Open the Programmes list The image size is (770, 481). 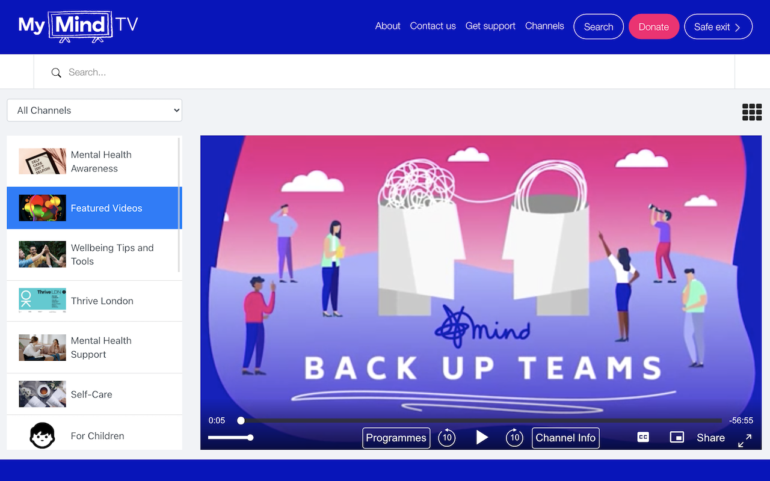click(396, 438)
